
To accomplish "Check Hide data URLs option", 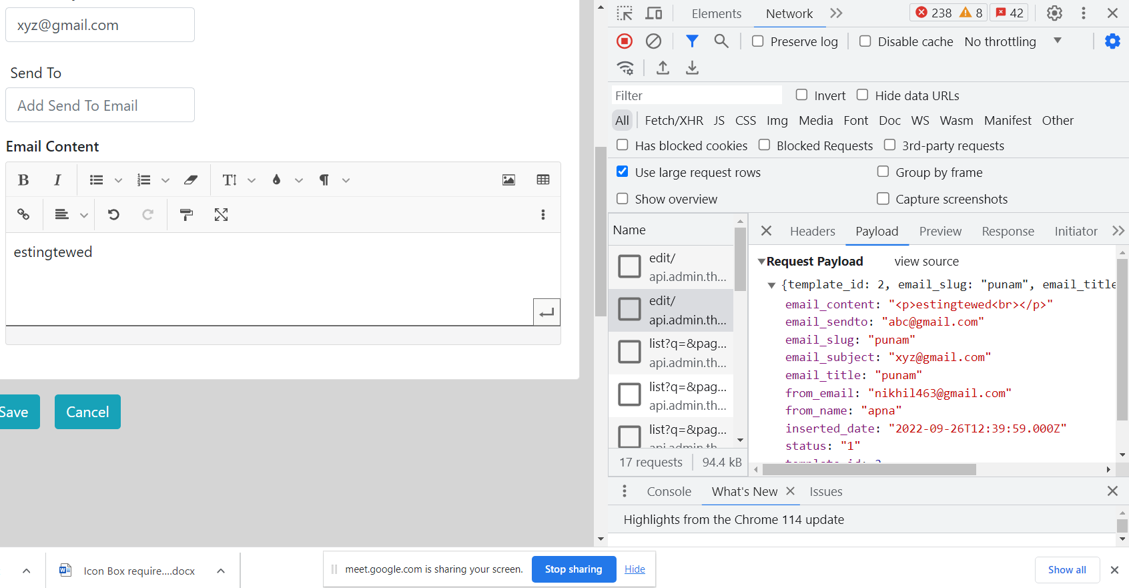I will point(863,95).
